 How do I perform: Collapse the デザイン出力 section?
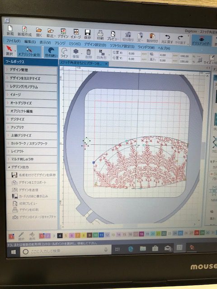[31, 167]
